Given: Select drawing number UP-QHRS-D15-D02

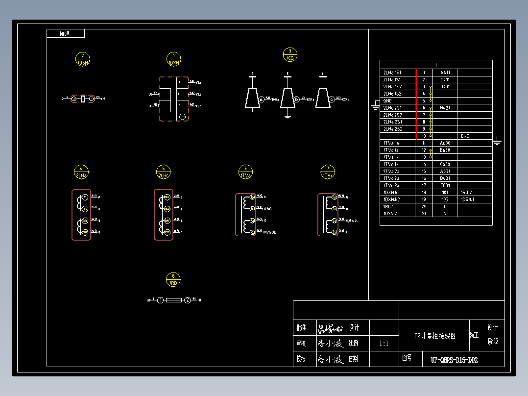Looking at the screenshot, I should [454, 360].
